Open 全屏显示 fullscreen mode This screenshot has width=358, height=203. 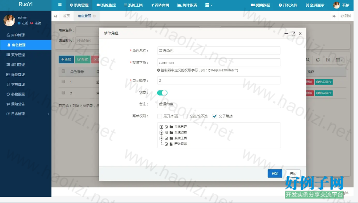coord(314,5)
